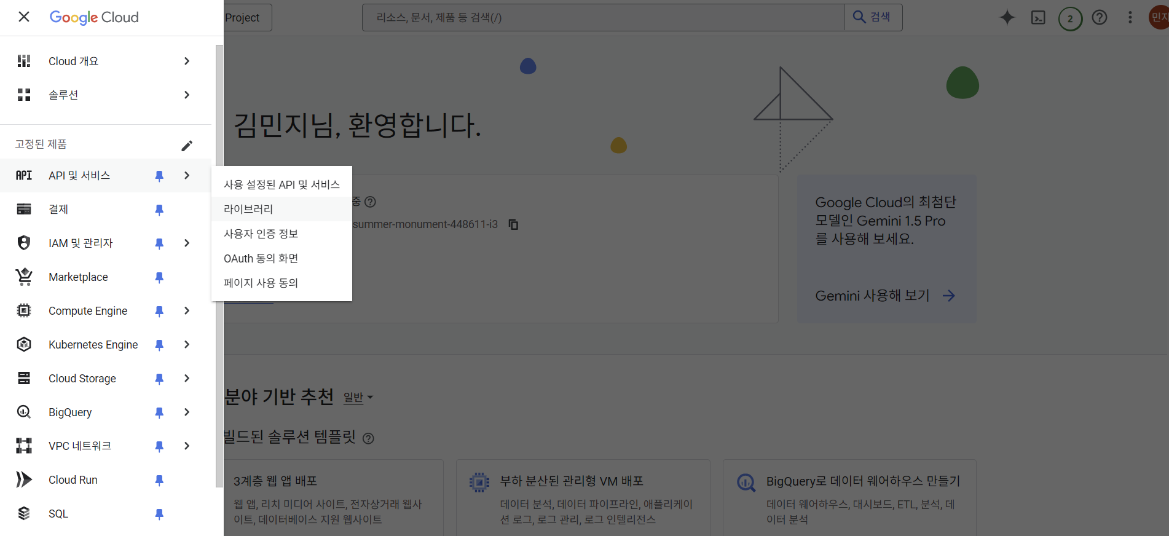Click the SQL stack icon
This screenshot has width=1169, height=536.
[x=24, y=513]
